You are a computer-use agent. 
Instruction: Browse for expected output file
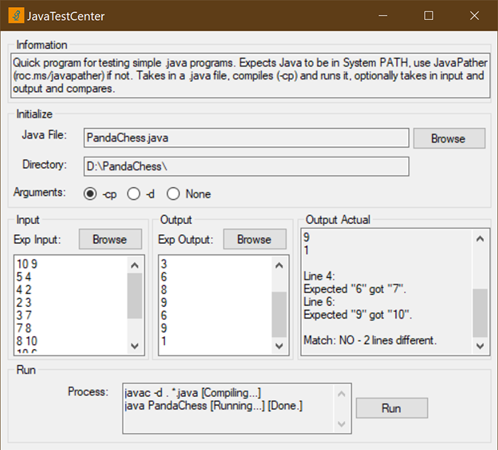tap(255, 240)
